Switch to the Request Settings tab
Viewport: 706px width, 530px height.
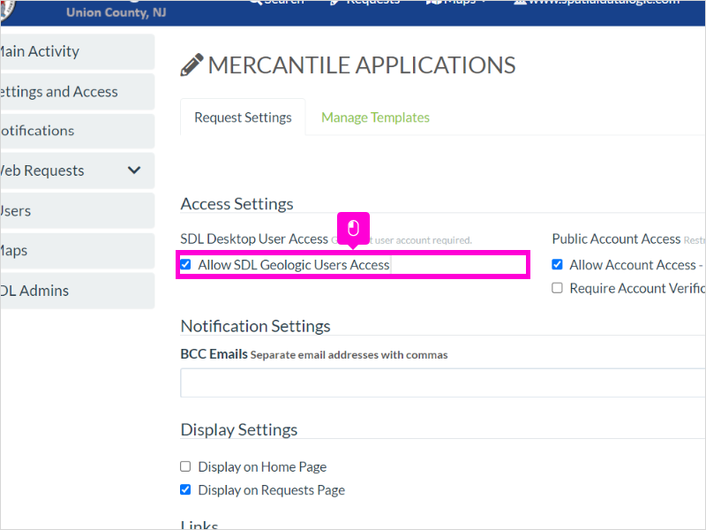pyautogui.click(x=244, y=117)
